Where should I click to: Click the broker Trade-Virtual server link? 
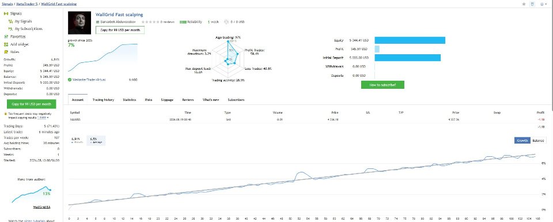pos(89,80)
